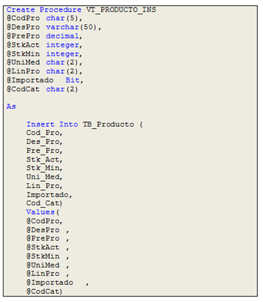263x302 pixels.
Task: Click the final @CodCat) value
Action: [44, 291]
